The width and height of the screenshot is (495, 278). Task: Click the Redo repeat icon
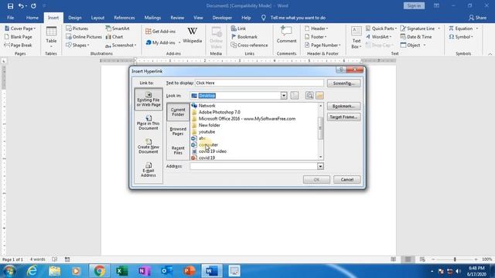point(33,6)
